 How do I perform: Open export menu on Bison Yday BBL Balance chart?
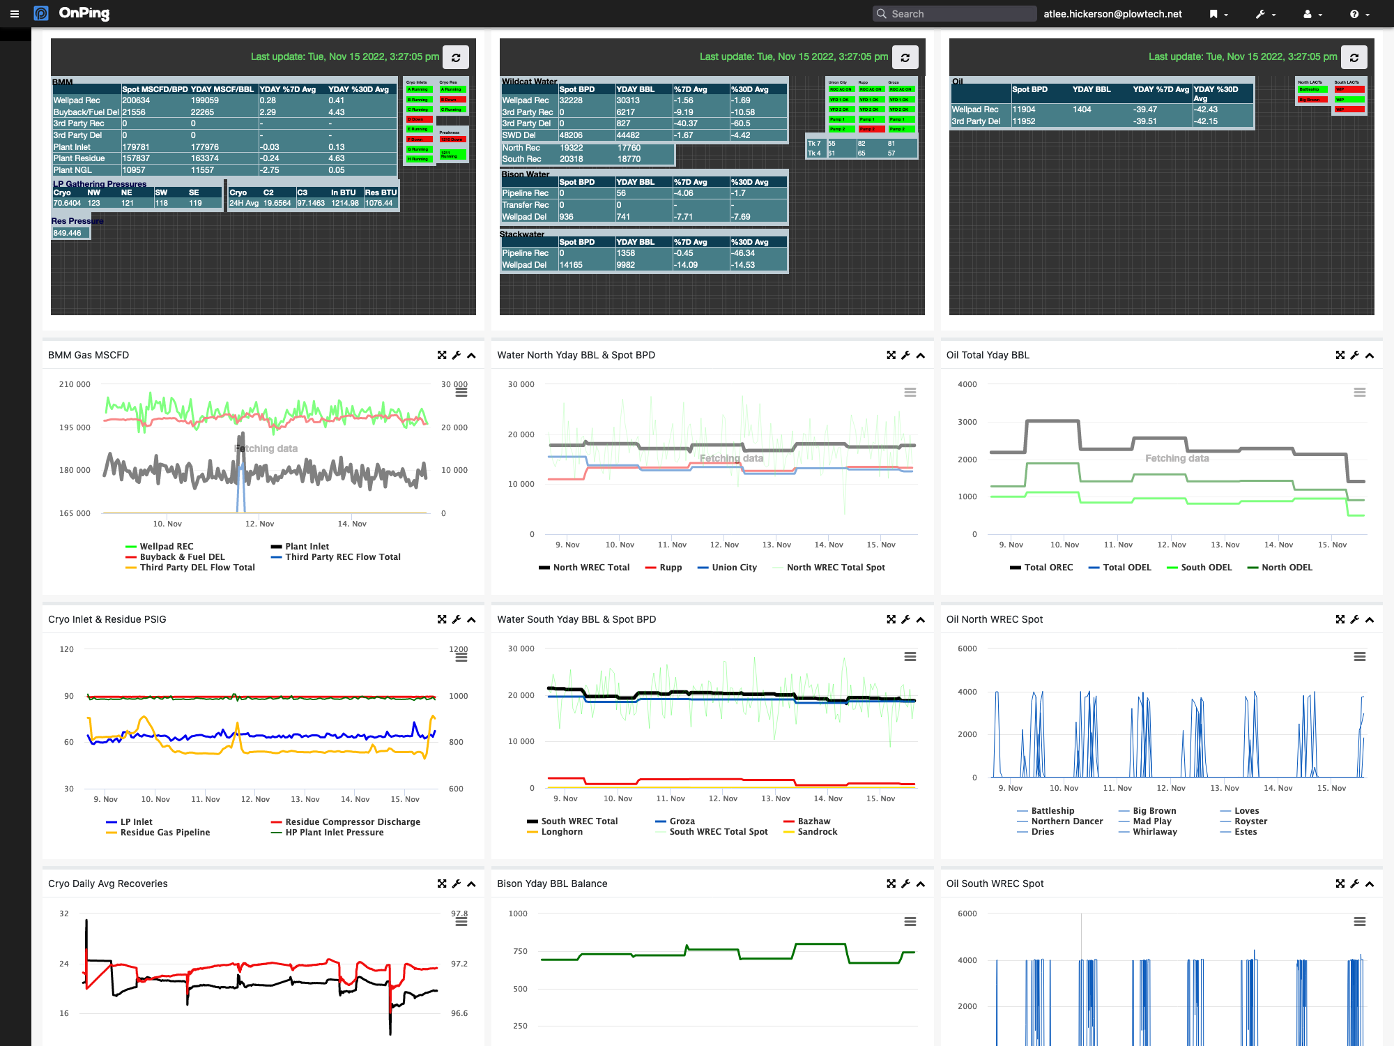[x=910, y=920]
